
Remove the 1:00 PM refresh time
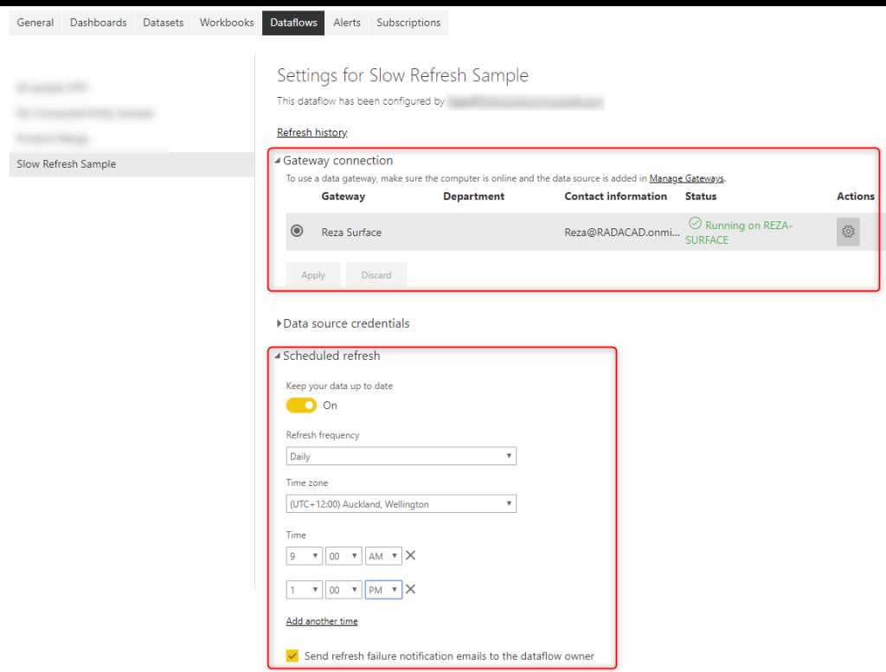[411, 589]
